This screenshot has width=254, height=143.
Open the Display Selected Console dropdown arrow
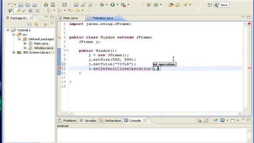227,120
